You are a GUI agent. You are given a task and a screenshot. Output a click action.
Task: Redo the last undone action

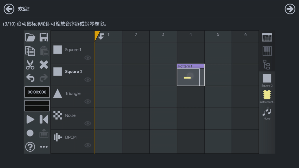44,78
